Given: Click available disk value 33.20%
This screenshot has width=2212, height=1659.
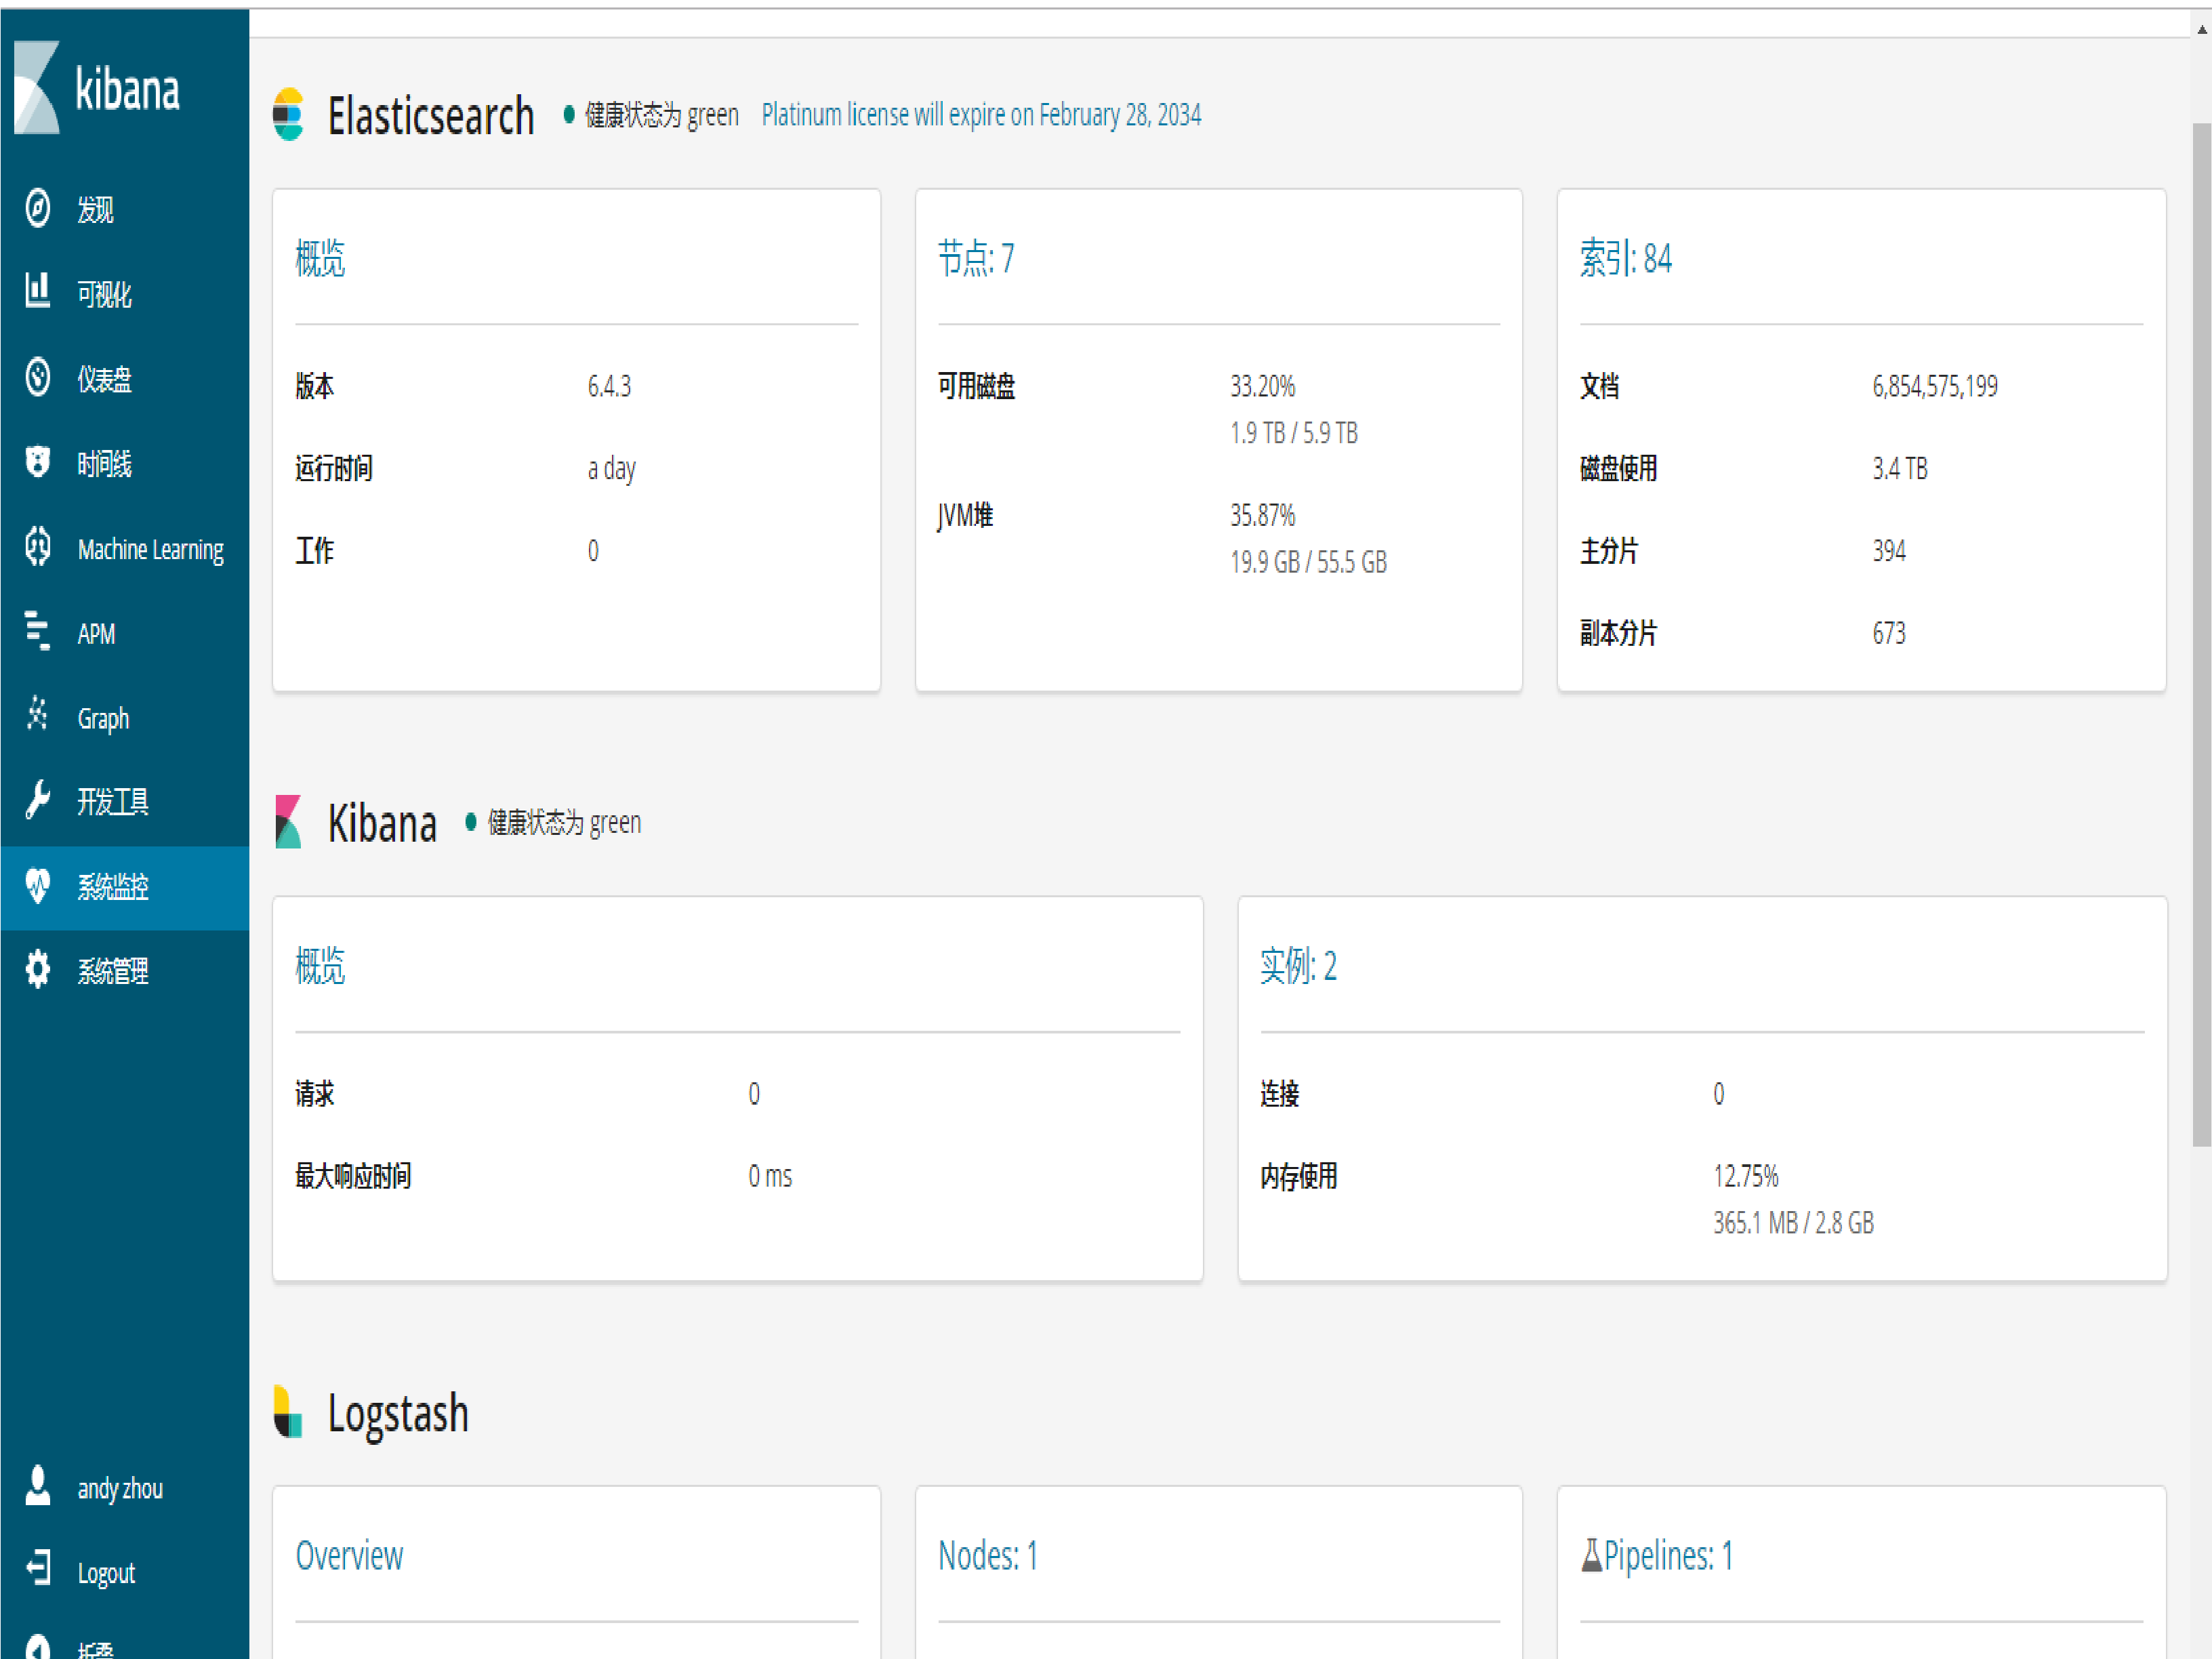Looking at the screenshot, I should (1262, 386).
